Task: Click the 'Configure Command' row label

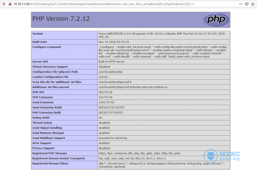Action: coord(47,47)
